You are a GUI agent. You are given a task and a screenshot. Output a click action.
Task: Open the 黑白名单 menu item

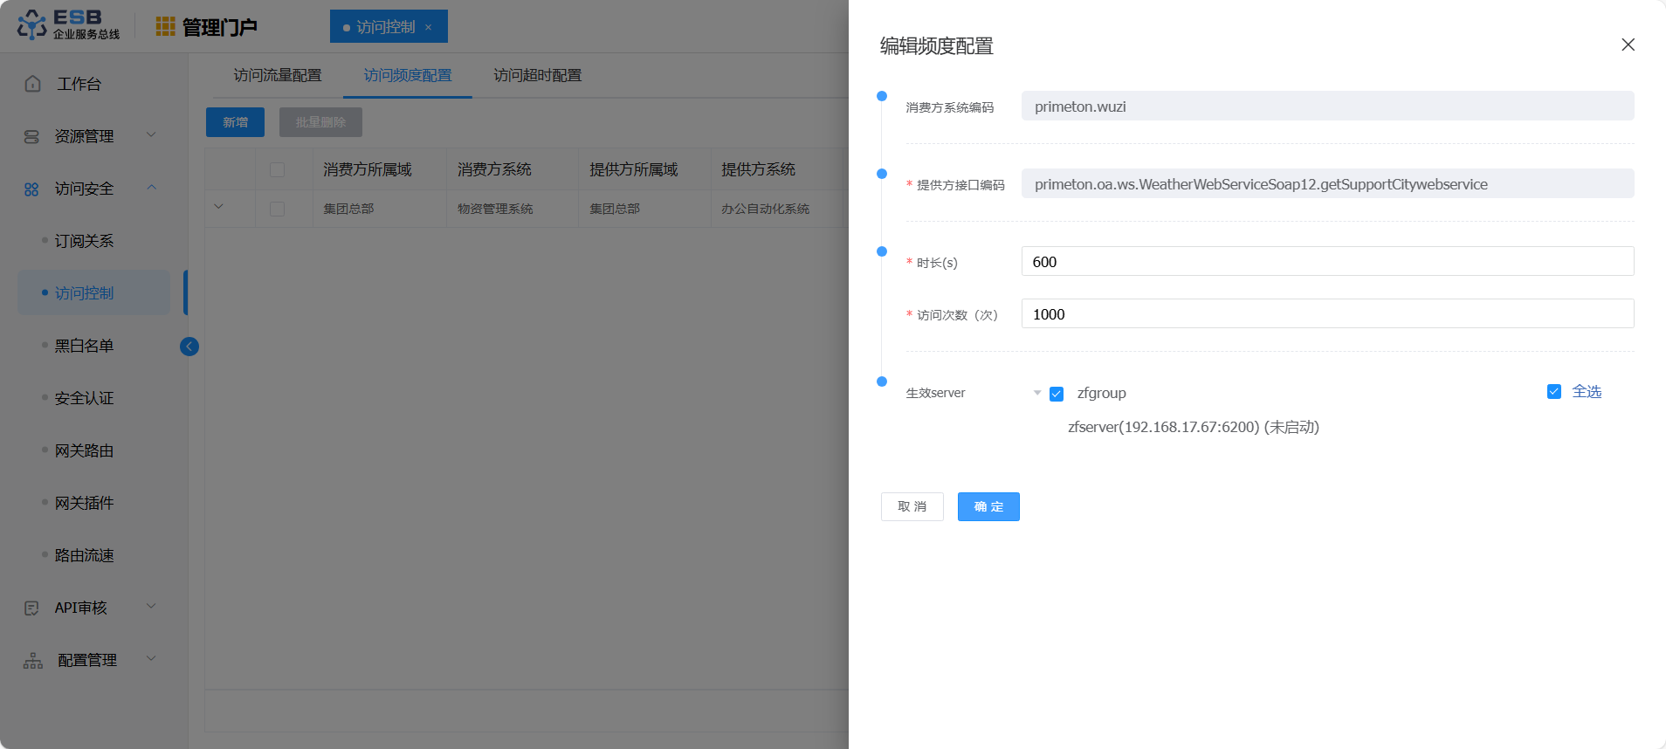[x=85, y=346]
